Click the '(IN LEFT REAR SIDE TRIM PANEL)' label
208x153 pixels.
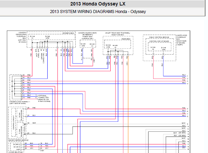click(118, 33)
